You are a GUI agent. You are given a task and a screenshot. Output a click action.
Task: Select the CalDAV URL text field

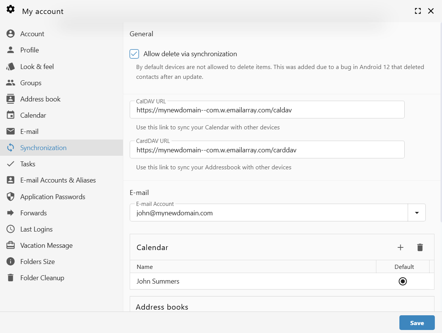267,110
